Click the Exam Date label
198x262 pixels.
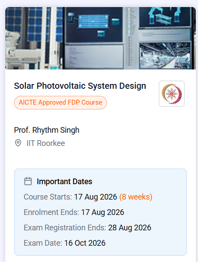tap(43, 243)
